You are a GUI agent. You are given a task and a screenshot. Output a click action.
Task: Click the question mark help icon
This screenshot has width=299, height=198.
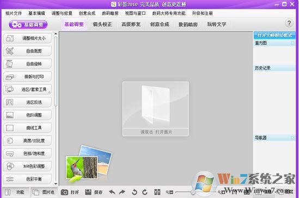[x=289, y=23]
